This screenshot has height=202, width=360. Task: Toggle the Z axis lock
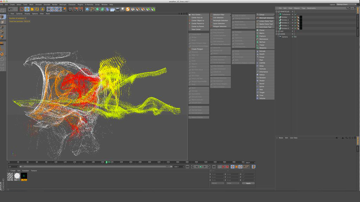(x=59, y=9)
